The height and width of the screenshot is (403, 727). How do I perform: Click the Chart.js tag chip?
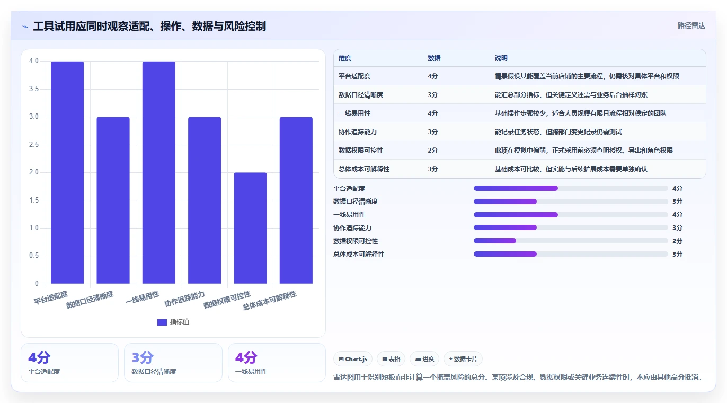pos(353,359)
